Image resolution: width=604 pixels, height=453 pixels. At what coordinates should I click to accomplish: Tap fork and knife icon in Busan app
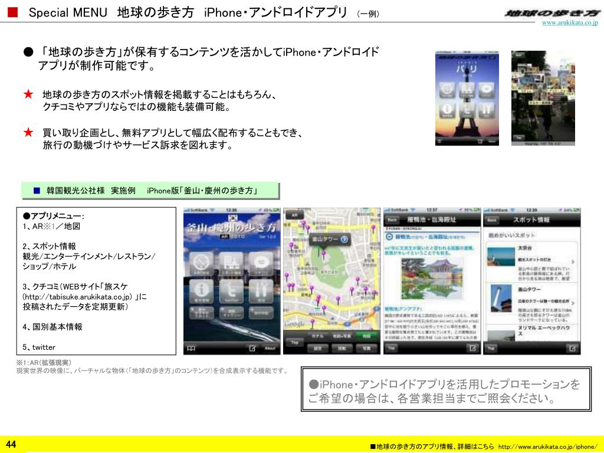tap(261, 291)
